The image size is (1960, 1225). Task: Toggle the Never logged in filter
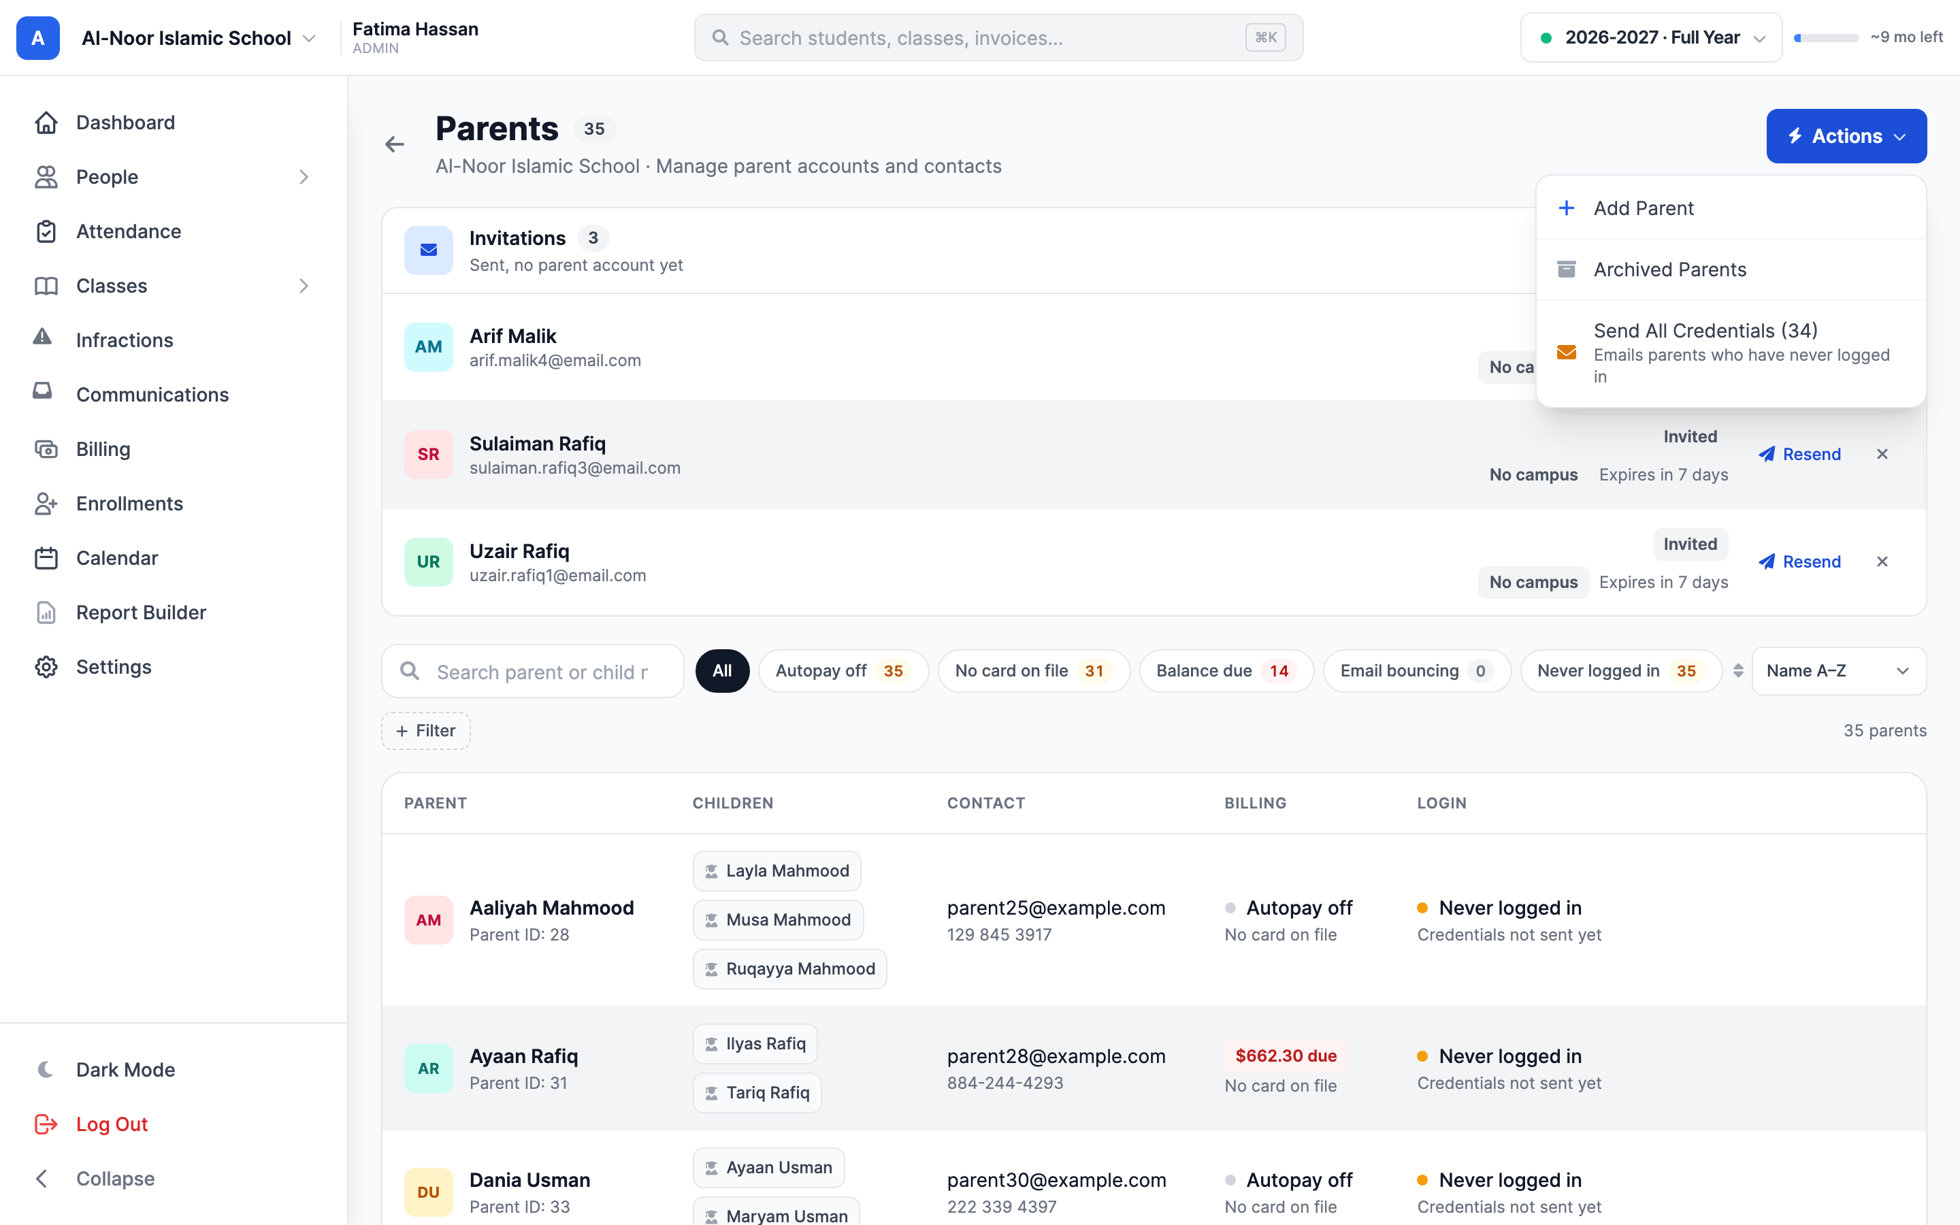[1620, 671]
